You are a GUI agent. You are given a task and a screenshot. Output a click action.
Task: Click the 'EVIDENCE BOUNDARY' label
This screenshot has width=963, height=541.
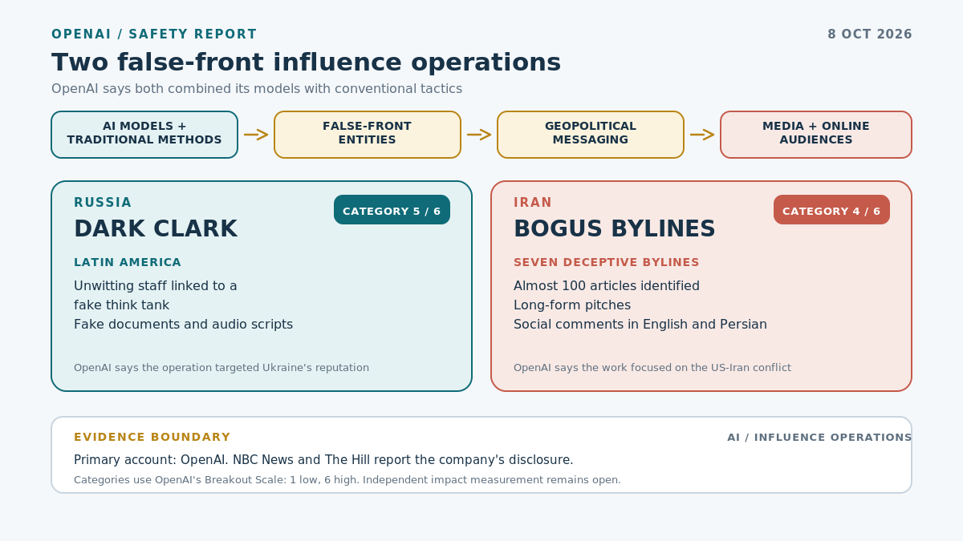tap(152, 438)
